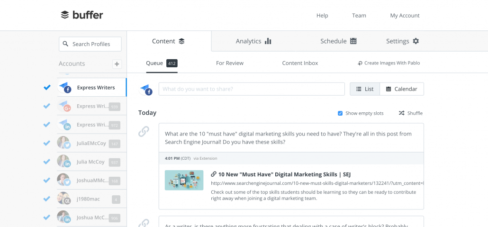Click the Buffer logo
Screen dimensions: 488x227
click(x=82, y=15)
